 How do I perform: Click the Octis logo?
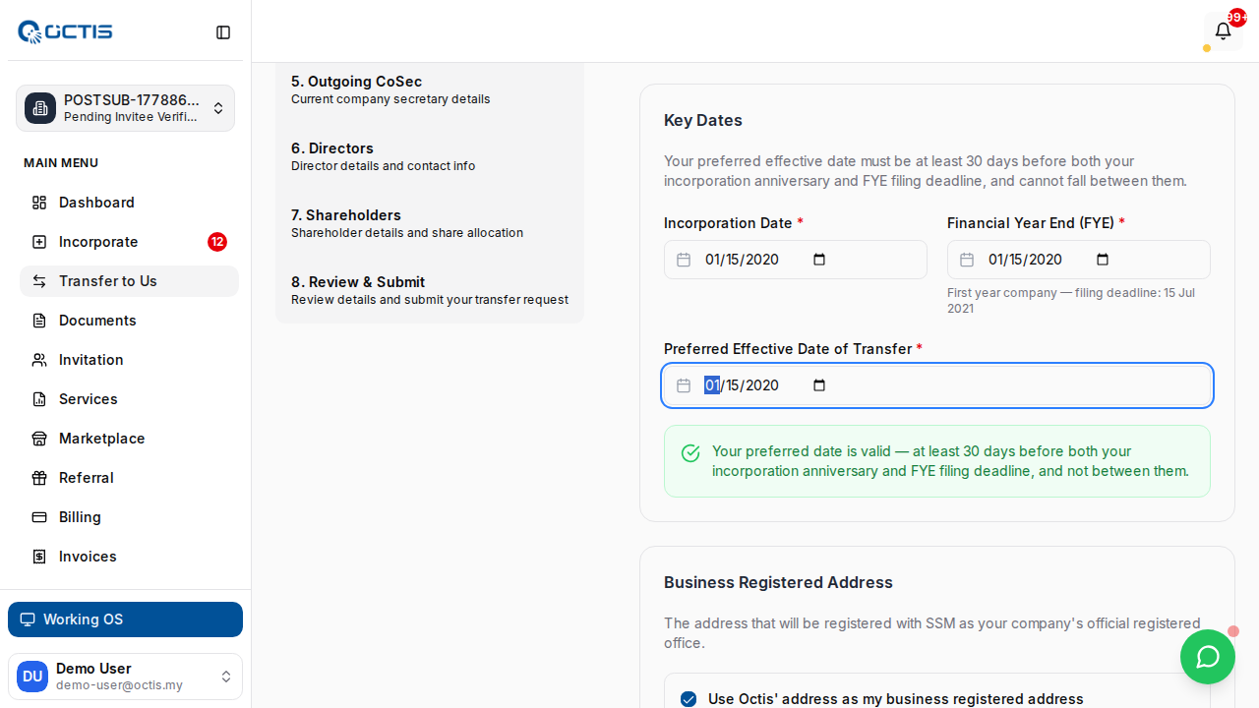pos(65,32)
